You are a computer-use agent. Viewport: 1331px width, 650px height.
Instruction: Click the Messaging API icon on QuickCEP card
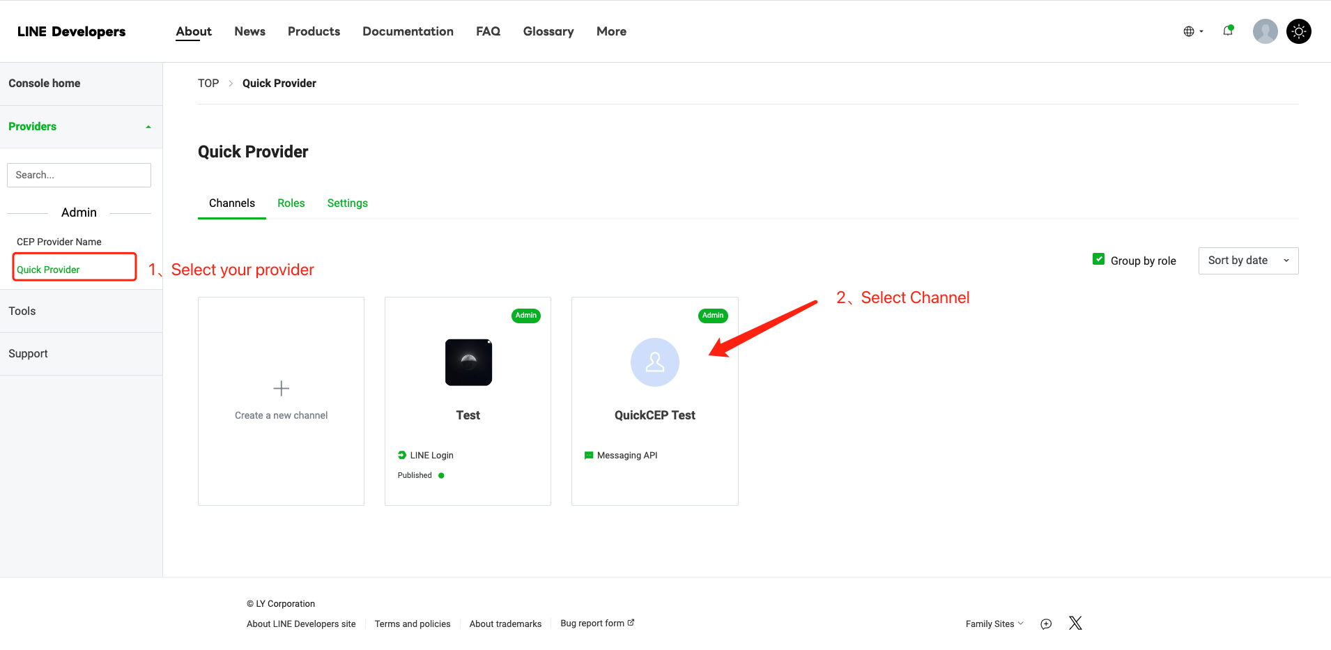coord(589,455)
